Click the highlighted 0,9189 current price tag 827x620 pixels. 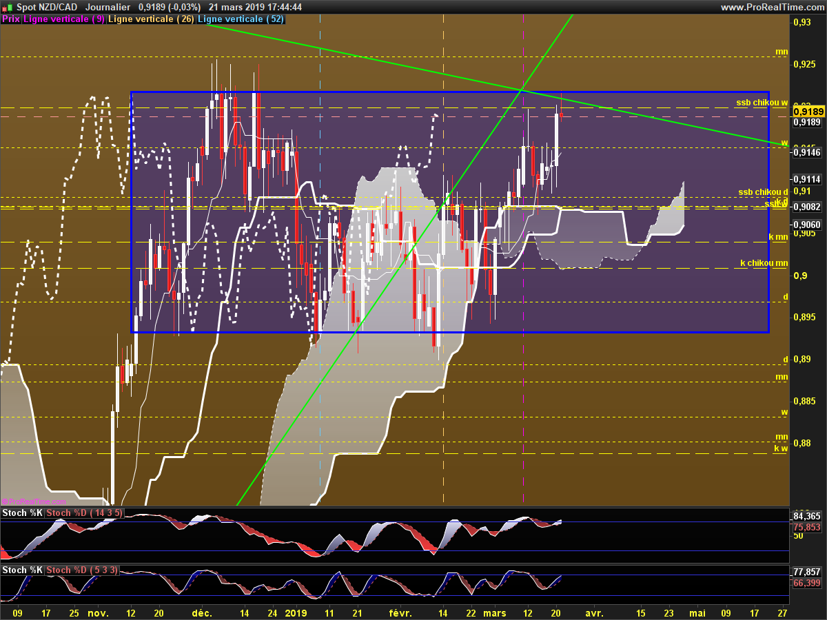click(x=808, y=111)
